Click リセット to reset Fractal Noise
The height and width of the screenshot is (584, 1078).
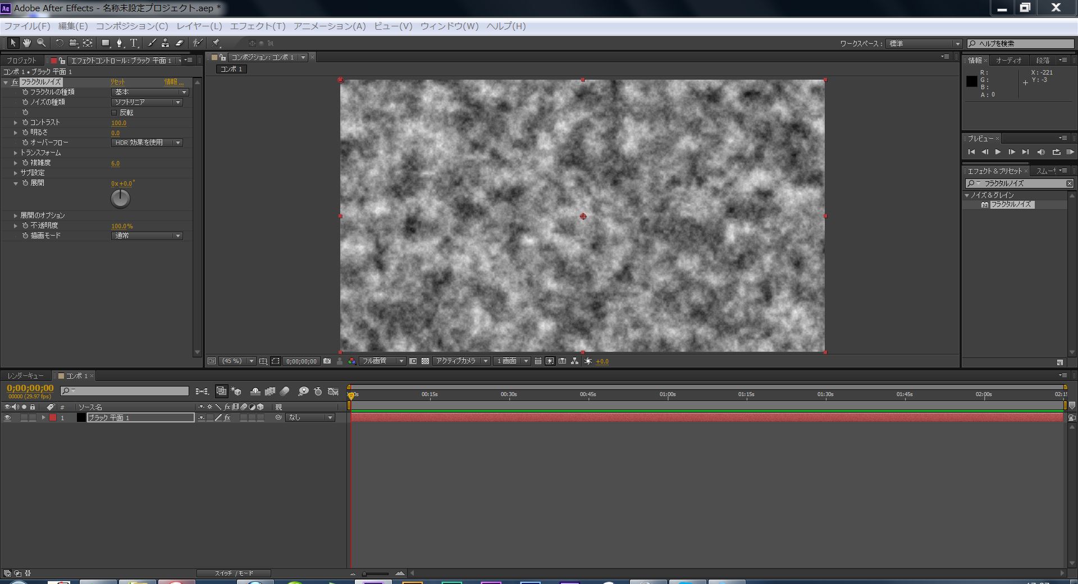pyautogui.click(x=117, y=82)
